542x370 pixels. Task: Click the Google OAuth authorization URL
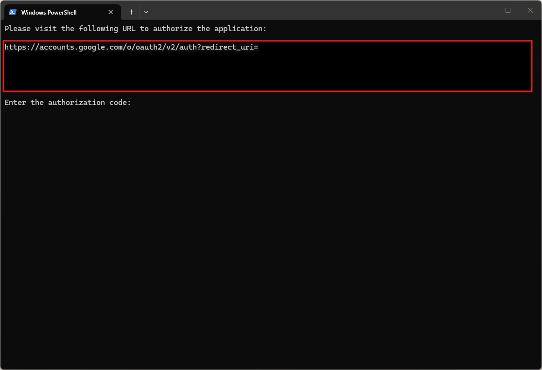pyautogui.click(x=131, y=47)
